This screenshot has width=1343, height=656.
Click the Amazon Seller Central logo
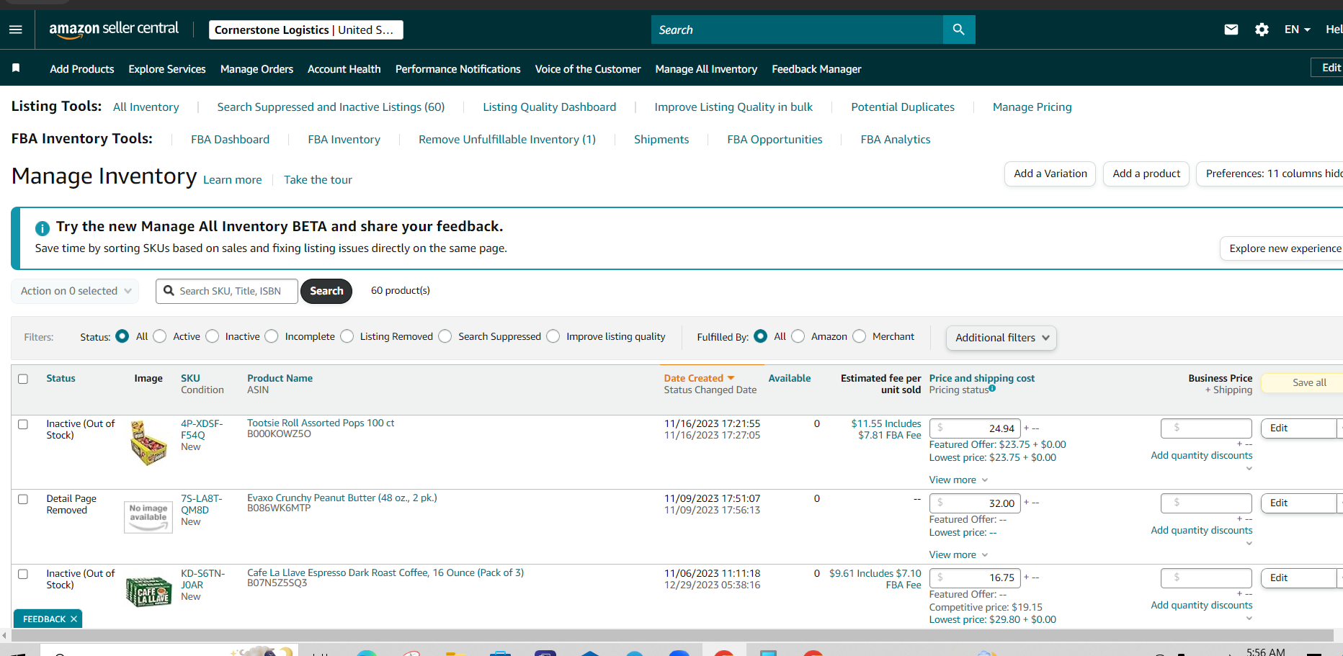114,30
